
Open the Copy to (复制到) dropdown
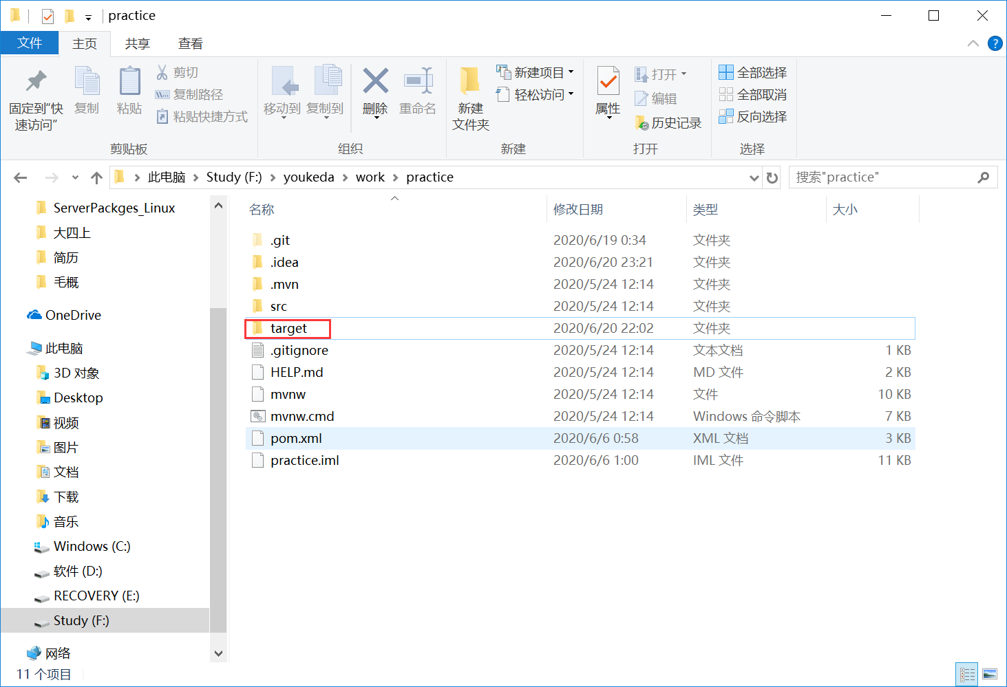[x=325, y=117]
